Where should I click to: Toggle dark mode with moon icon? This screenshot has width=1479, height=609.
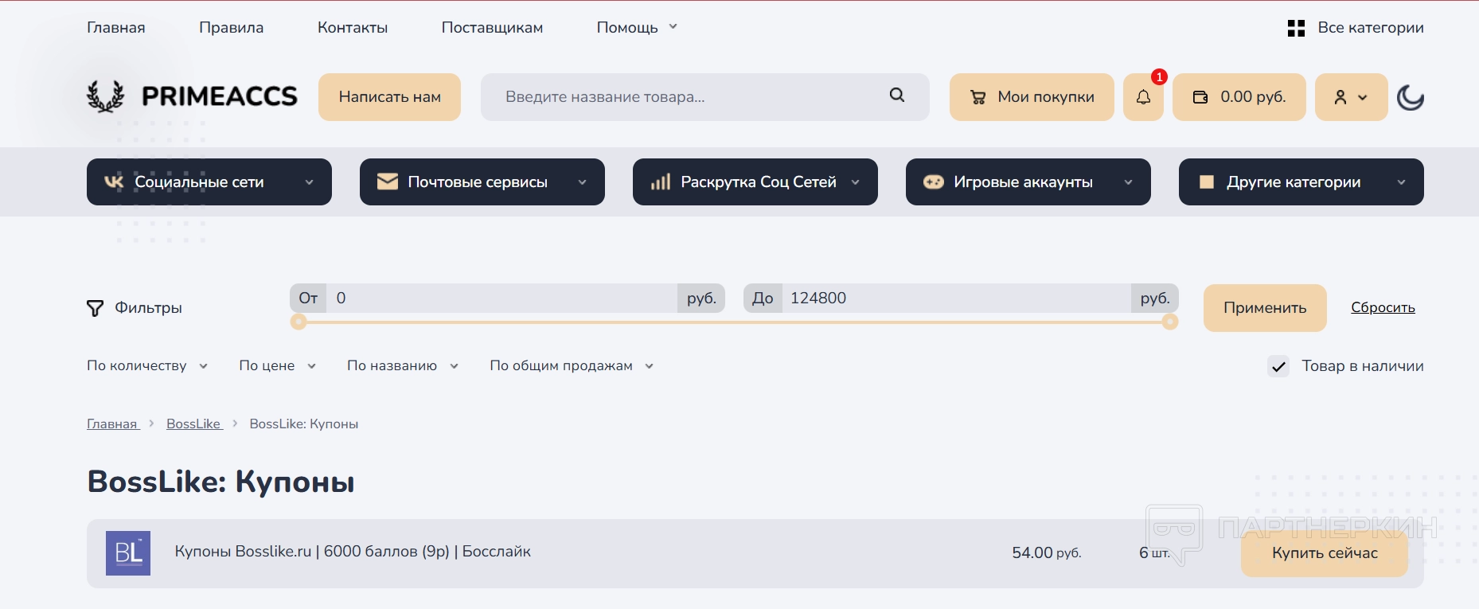pyautogui.click(x=1410, y=98)
